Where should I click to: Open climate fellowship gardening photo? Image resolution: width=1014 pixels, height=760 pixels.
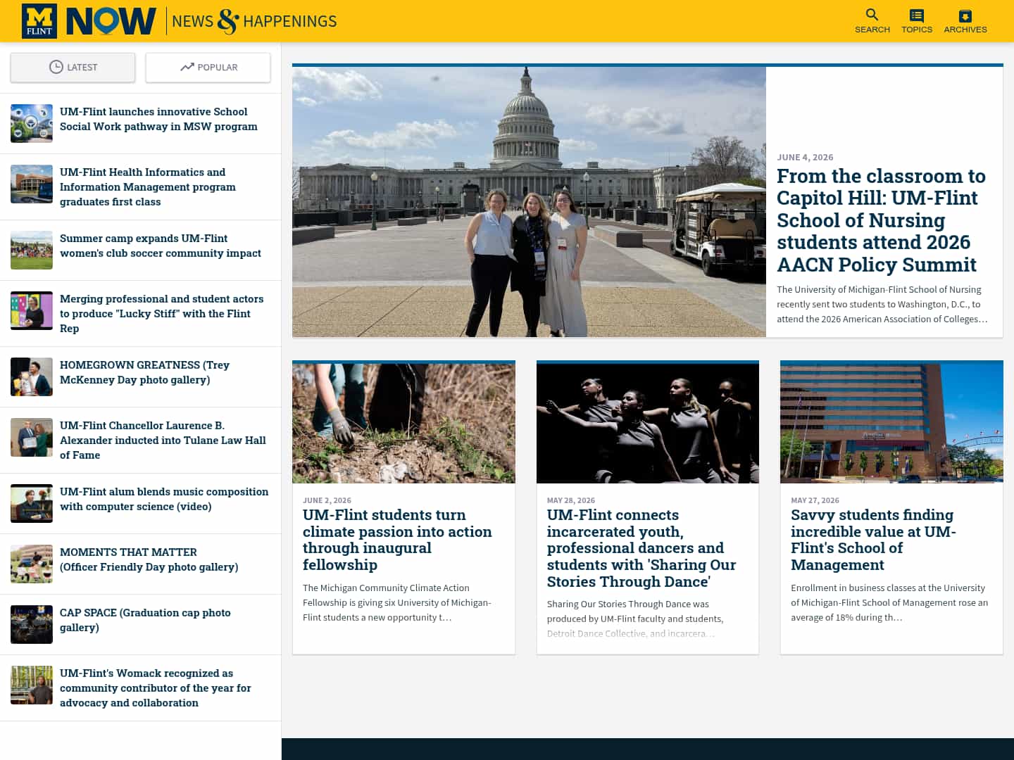[x=403, y=423]
